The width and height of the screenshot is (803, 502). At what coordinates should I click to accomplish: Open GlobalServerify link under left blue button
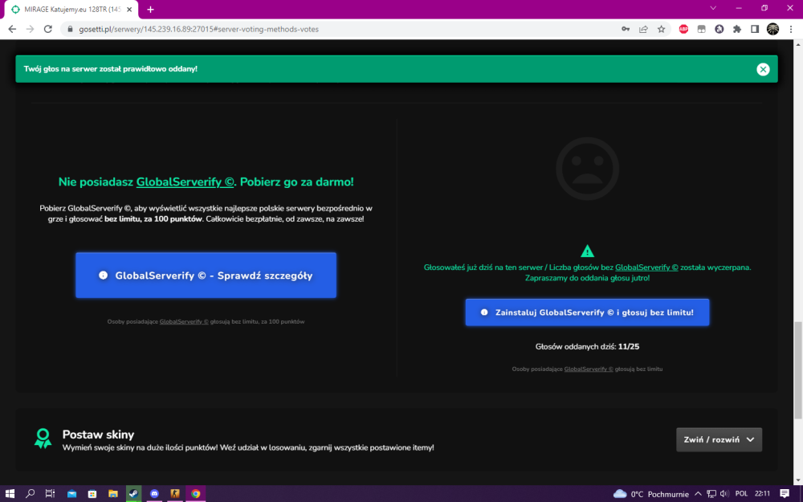coord(184,322)
